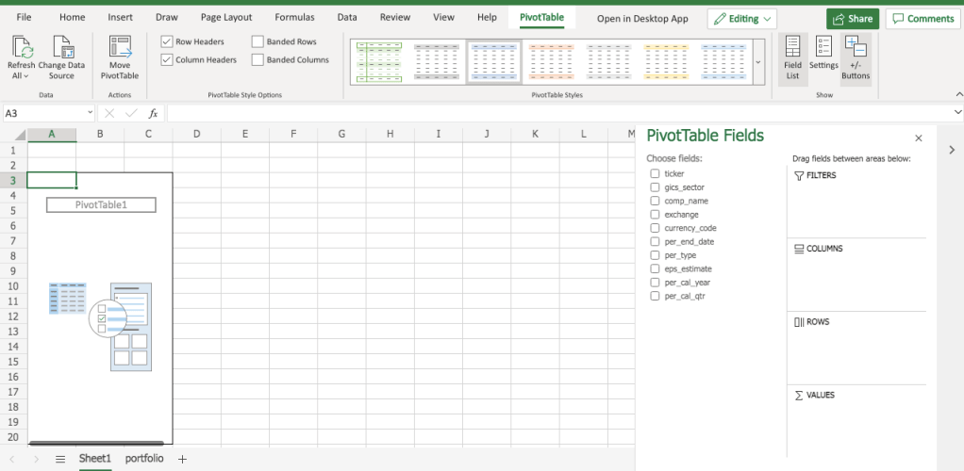This screenshot has width=964, height=471.
Task: Uncheck the Row Headers checkbox
Action: tap(167, 41)
